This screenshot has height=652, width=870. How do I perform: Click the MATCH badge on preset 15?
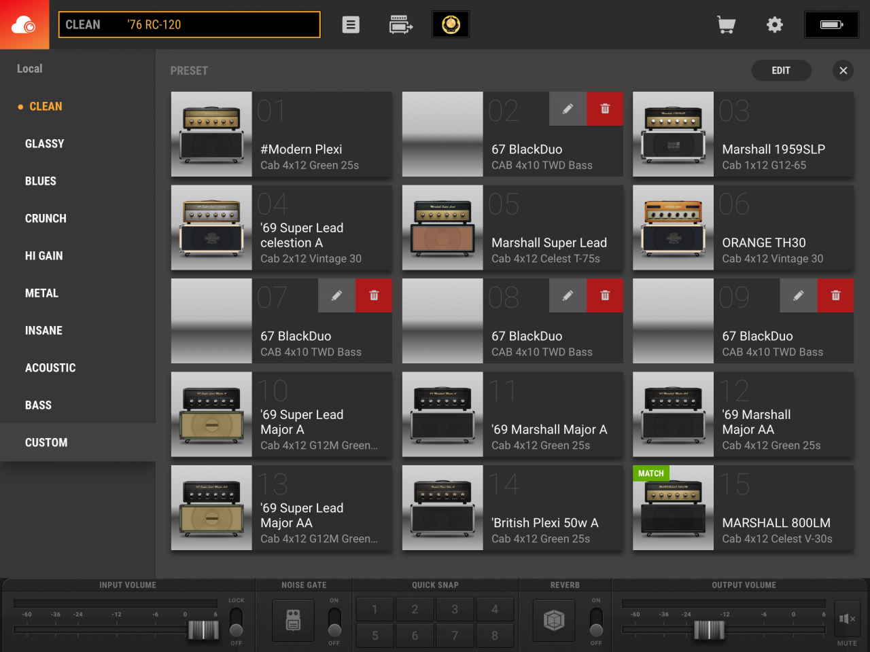click(651, 473)
